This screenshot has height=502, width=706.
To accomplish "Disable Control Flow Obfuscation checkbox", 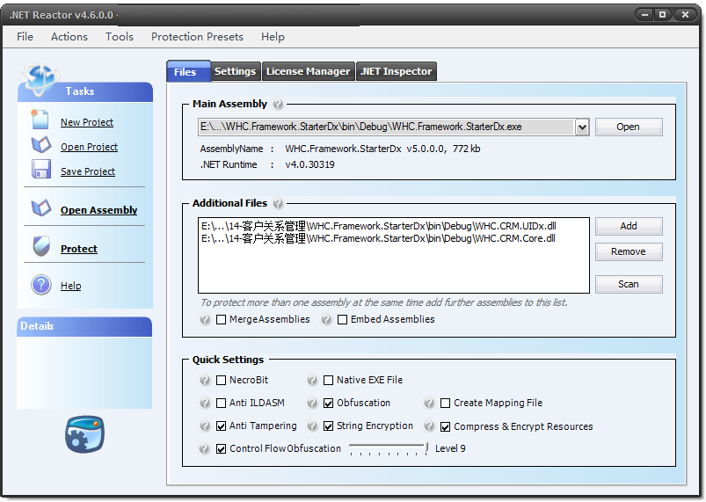I will (x=221, y=449).
